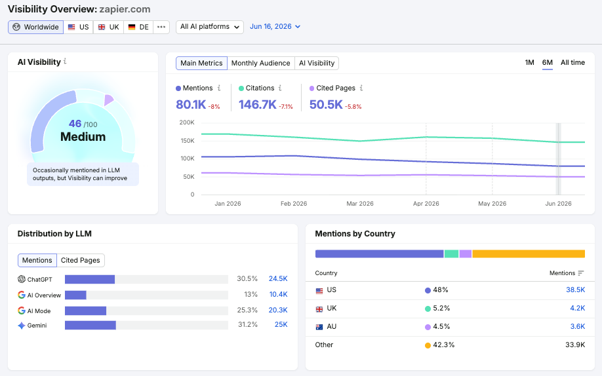
Task: Switch to the Main Metrics tab
Action: 201,63
